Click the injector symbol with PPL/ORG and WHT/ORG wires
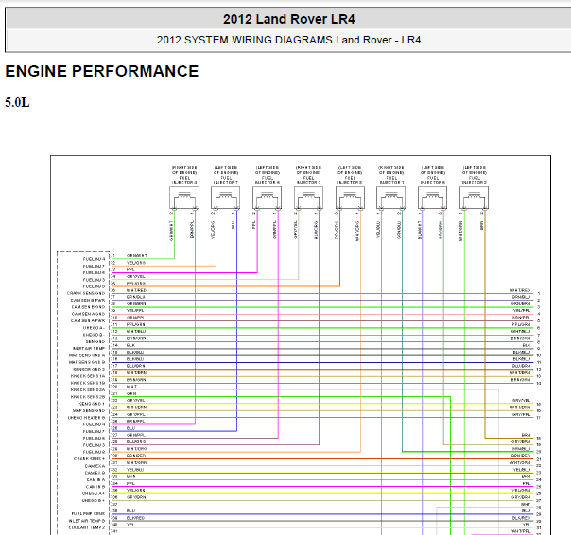The height and width of the screenshot is (535, 571). coord(350,198)
